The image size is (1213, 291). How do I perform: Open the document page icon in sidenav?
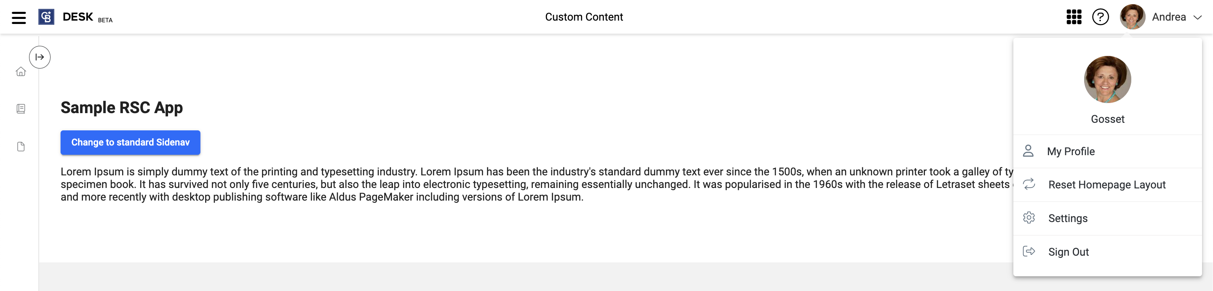point(21,147)
